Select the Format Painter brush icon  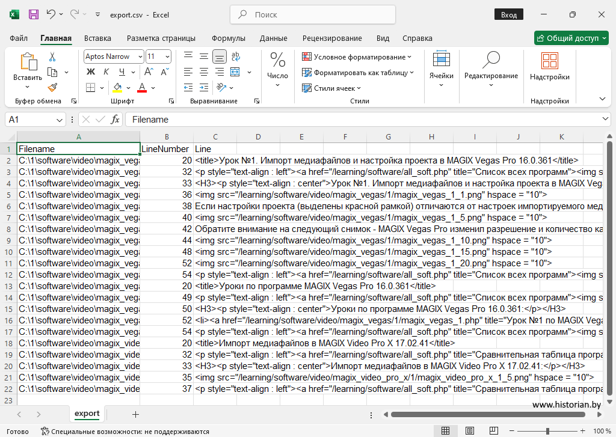click(52, 87)
